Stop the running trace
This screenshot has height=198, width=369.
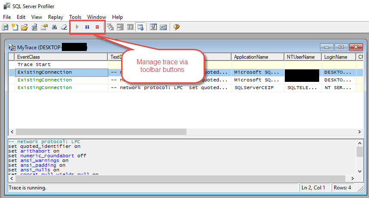click(97, 27)
